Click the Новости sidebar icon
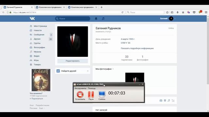Screen dimensions: 209x117 click(31, 30)
